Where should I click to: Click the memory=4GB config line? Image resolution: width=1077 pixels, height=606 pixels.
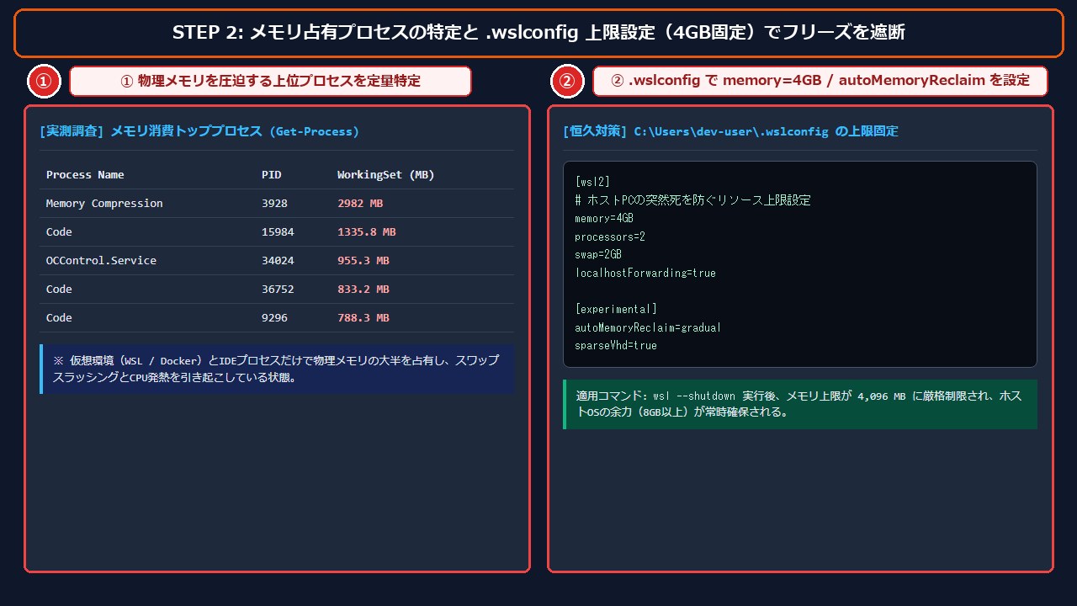click(604, 219)
